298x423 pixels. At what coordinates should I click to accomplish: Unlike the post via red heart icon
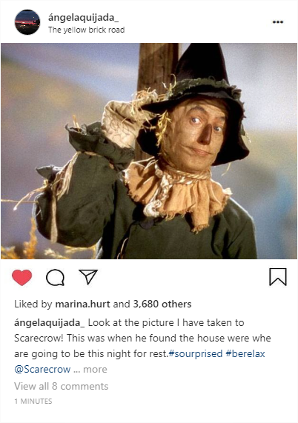click(x=21, y=277)
